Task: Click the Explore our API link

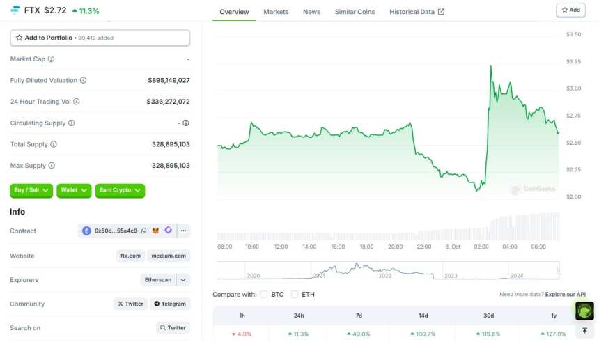Action: [566, 294]
